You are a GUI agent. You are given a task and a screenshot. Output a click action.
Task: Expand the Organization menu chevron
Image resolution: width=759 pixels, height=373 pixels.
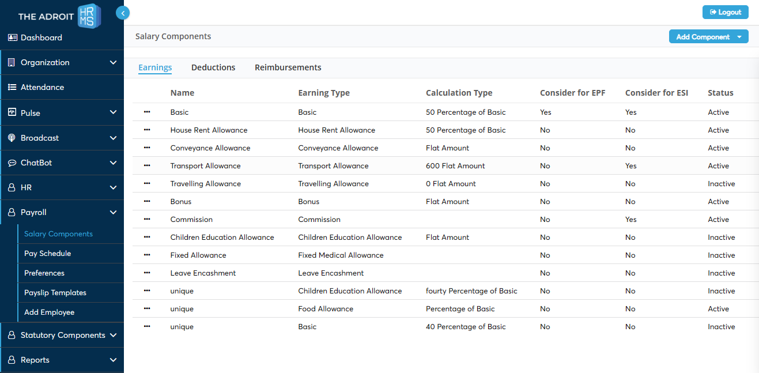pyautogui.click(x=113, y=62)
